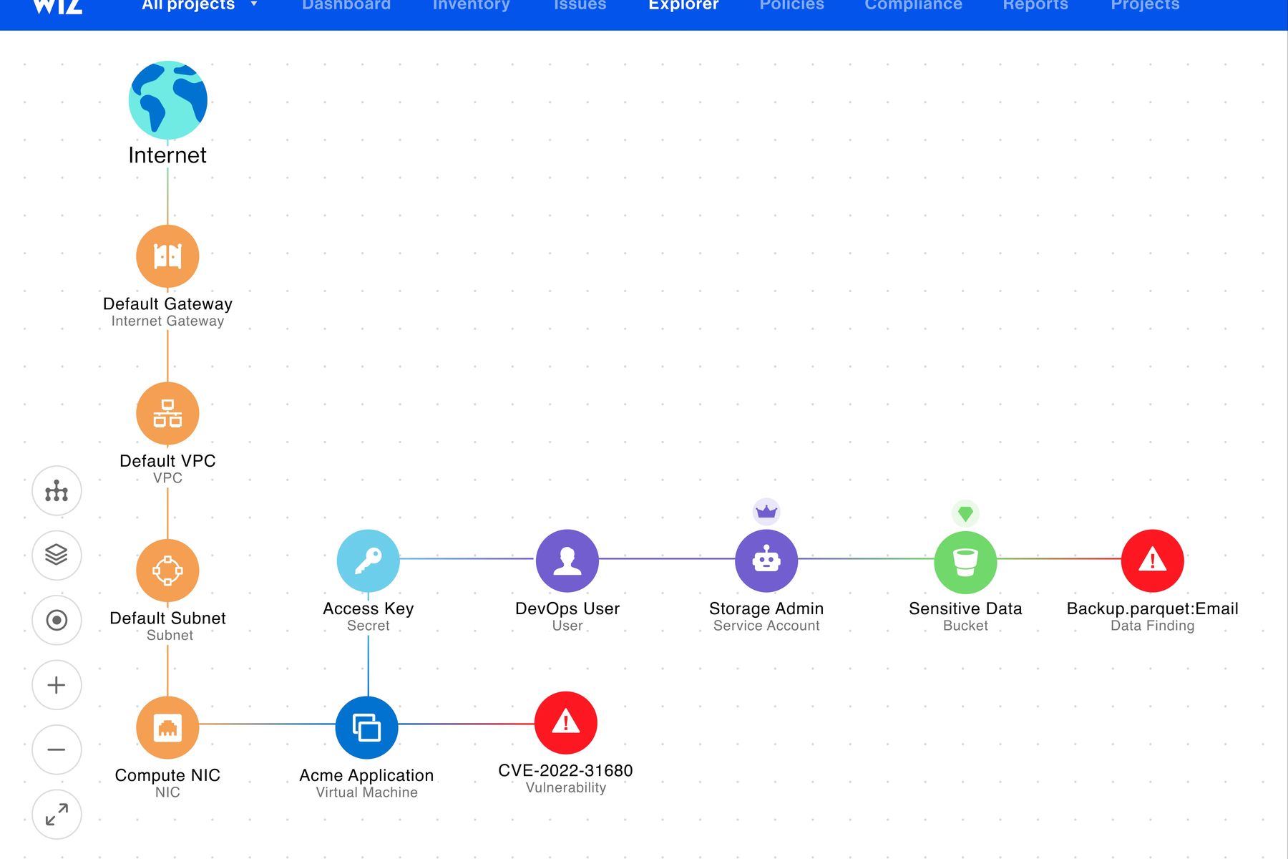Viewport: 1288px width, 859px height.
Task: Click the Wiz logo
Action: click(58, 6)
